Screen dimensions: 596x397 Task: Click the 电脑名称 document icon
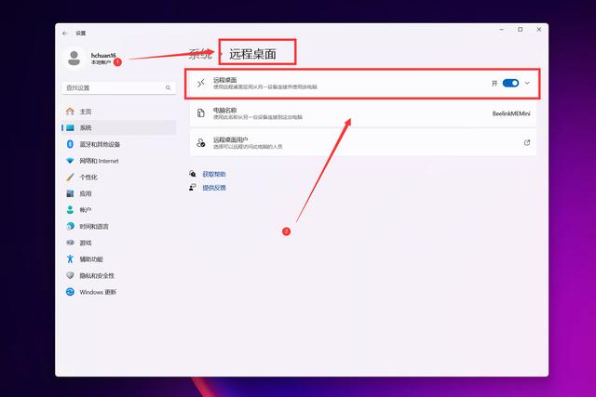tap(201, 113)
